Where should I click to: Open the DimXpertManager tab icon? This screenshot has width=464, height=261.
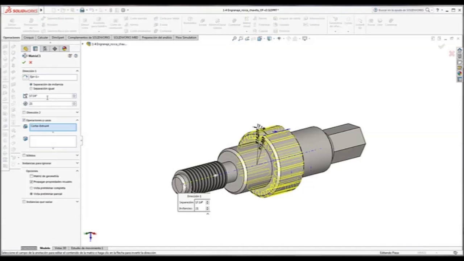pos(55,49)
